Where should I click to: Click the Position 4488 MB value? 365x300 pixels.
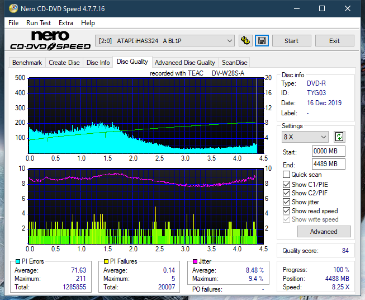337,279
